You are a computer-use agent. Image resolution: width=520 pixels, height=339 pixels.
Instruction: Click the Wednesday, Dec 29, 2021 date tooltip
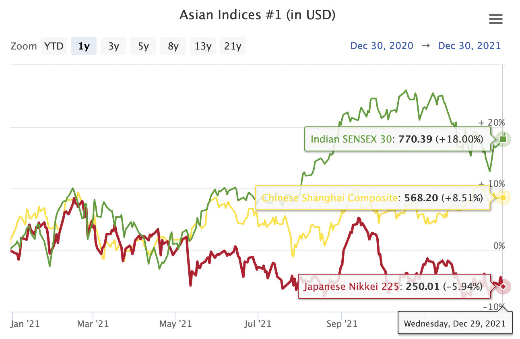pos(454,323)
